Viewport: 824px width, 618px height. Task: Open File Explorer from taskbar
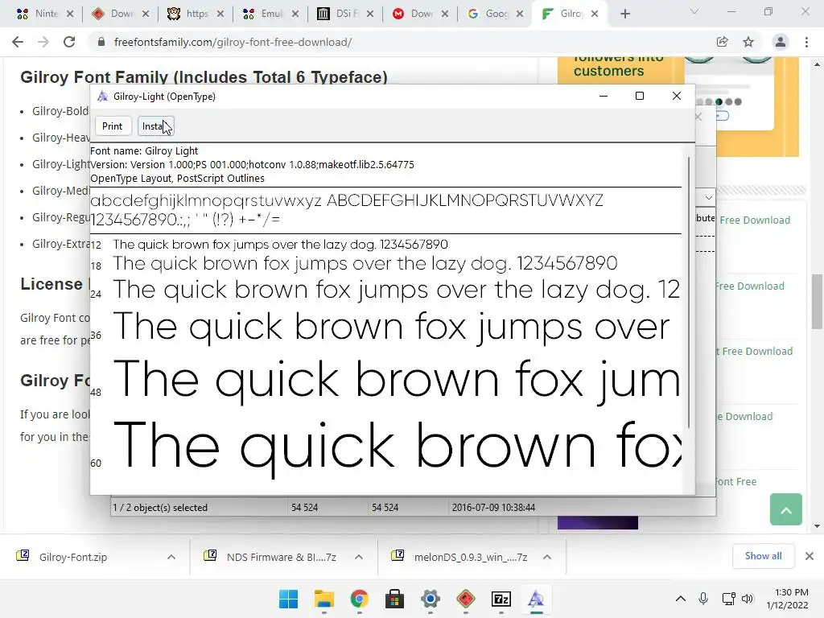324,599
